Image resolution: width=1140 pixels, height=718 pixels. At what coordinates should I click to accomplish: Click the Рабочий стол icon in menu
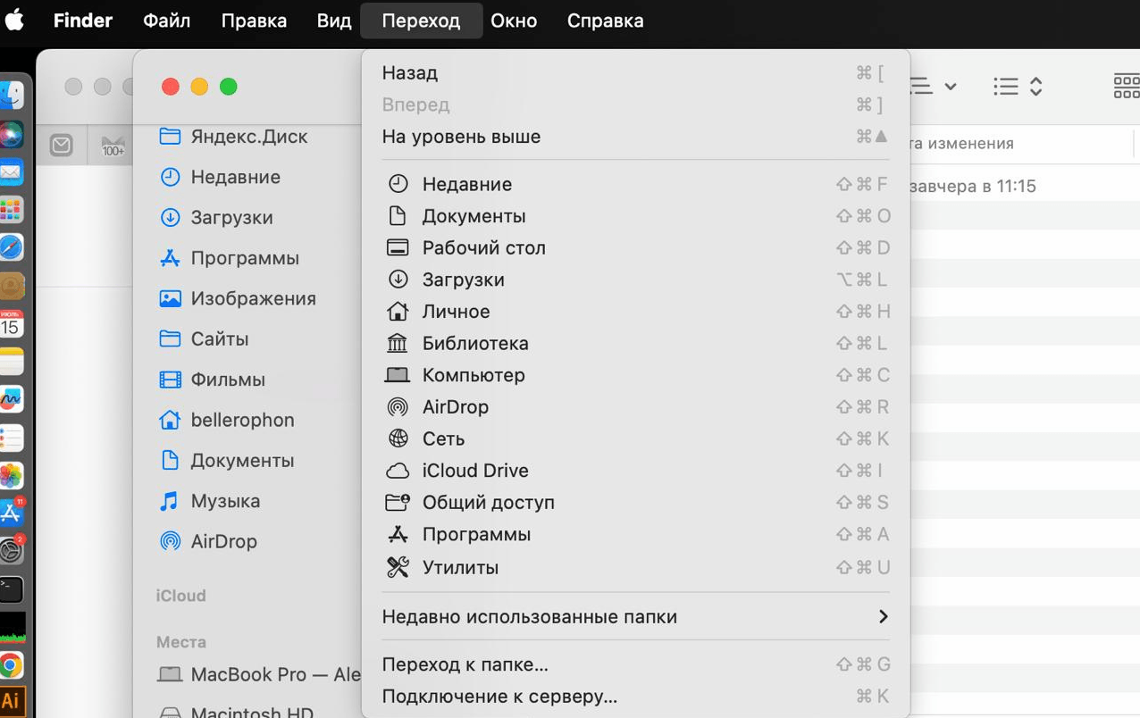pyautogui.click(x=398, y=248)
